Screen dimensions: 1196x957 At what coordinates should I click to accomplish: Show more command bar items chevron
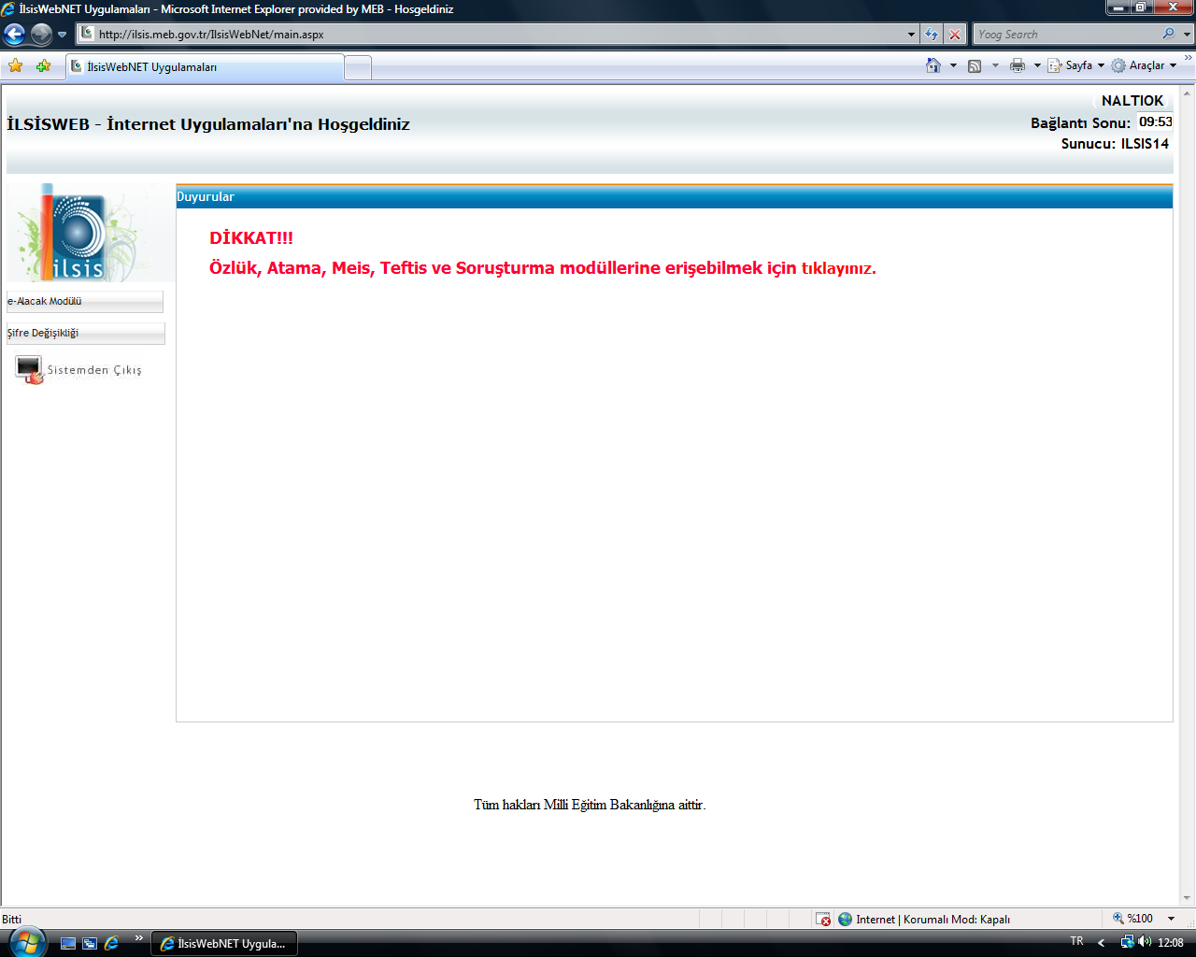click(x=1189, y=59)
